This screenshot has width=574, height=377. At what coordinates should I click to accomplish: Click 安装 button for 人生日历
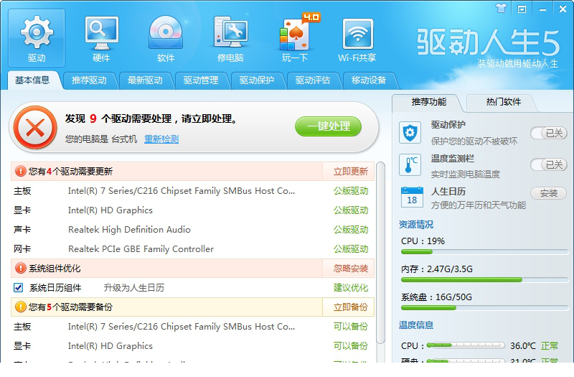click(x=549, y=193)
